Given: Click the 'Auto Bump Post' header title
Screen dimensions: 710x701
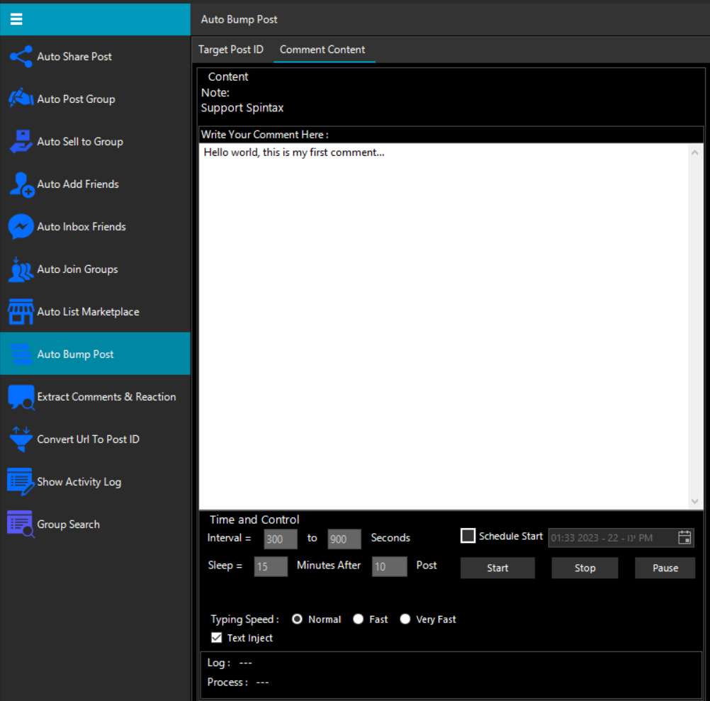Looking at the screenshot, I should tap(239, 19).
